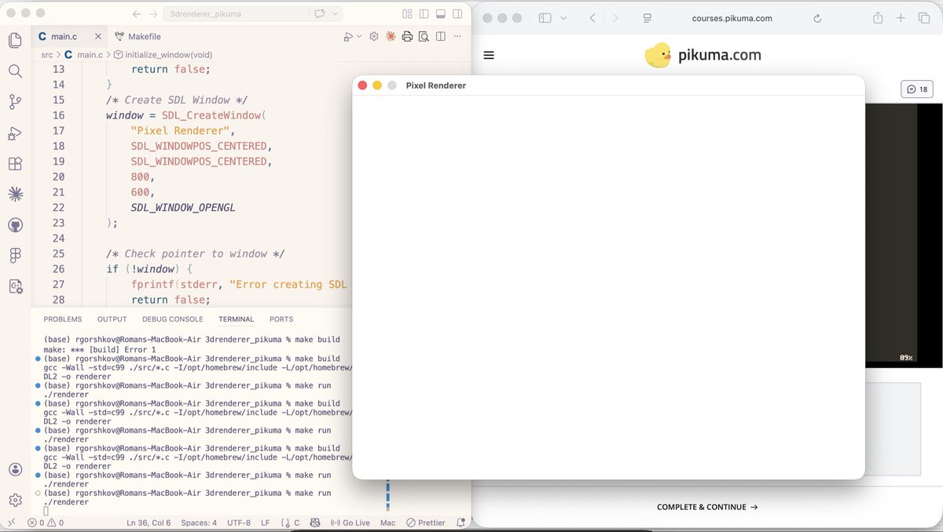This screenshot has width=943, height=532.
Task: Toggle the Safari sidebar
Action: coord(545,18)
